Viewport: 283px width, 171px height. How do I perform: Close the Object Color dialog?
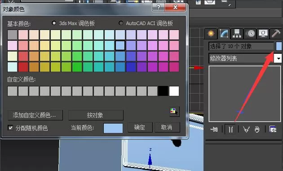tap(175, 7)
